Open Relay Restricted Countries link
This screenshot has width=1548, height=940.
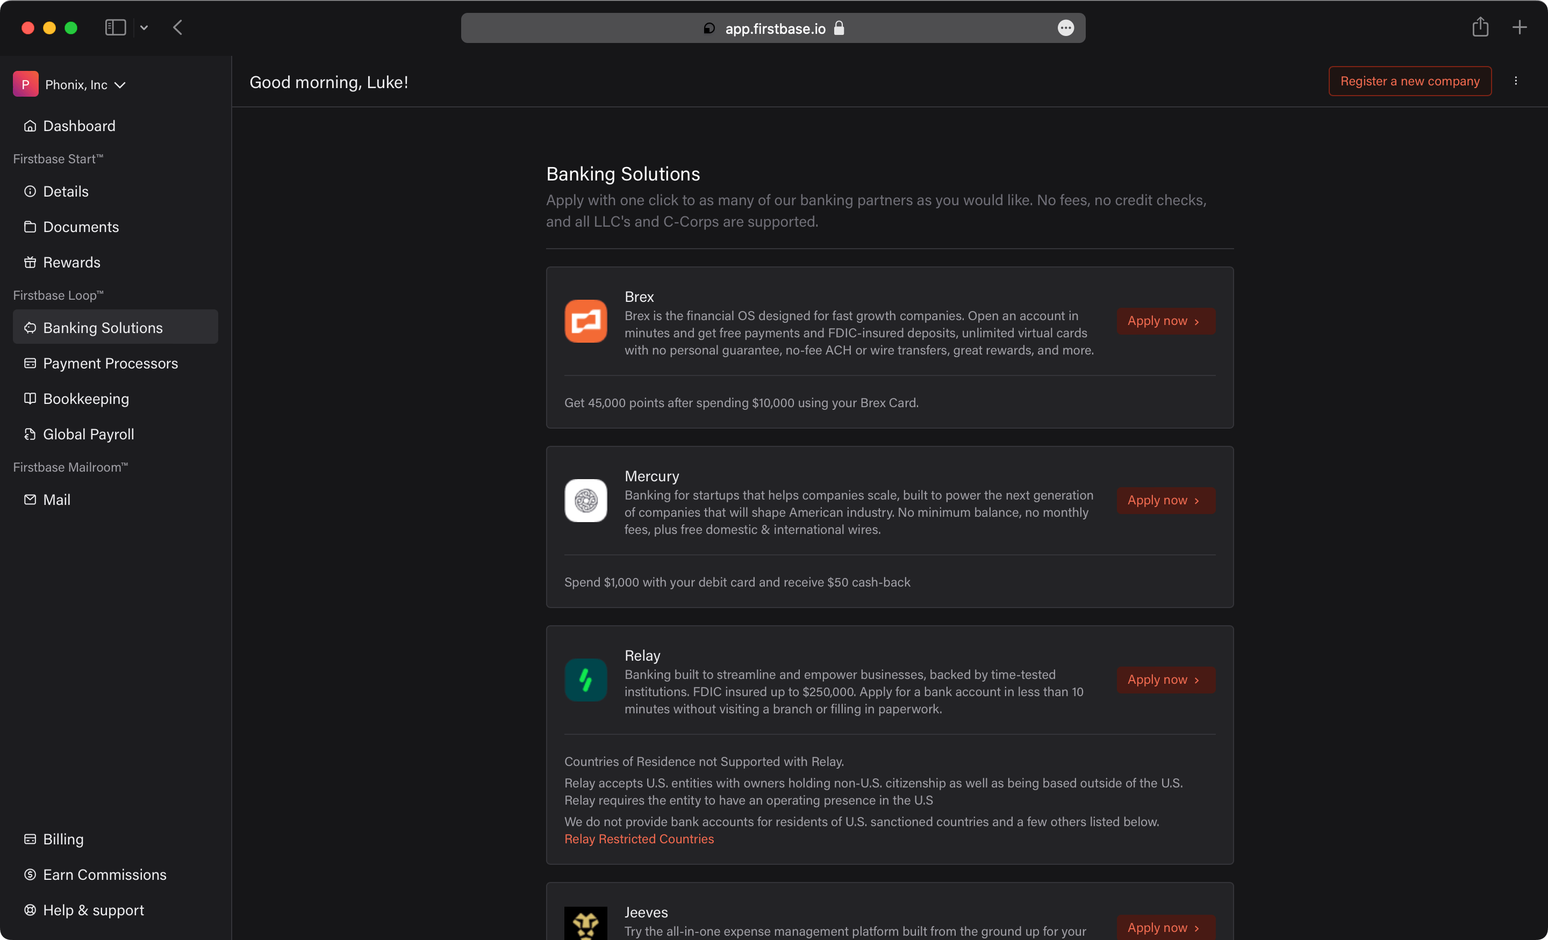tap(639, 839)
